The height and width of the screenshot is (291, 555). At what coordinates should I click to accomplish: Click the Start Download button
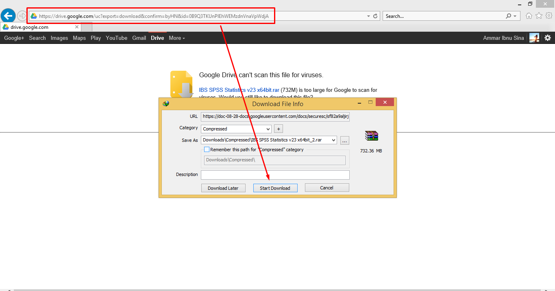coord(275,188)
